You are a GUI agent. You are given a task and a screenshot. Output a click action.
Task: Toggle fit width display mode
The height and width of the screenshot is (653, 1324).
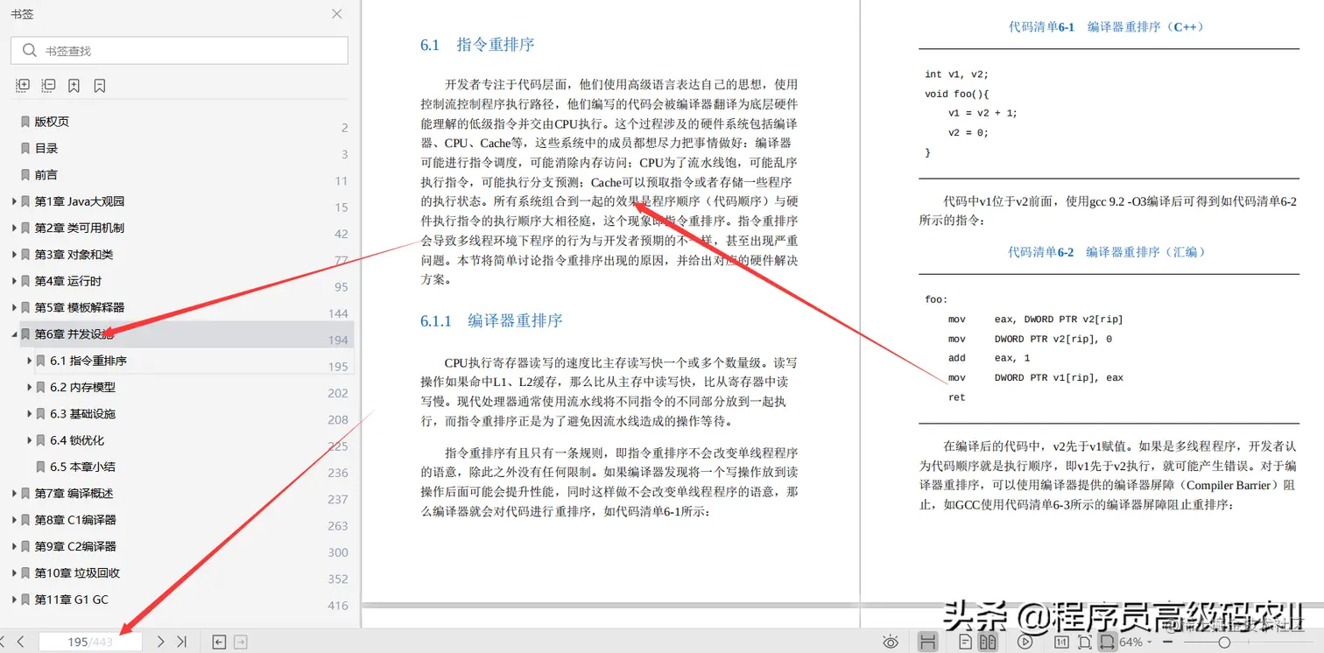[x=1107, y=642]
